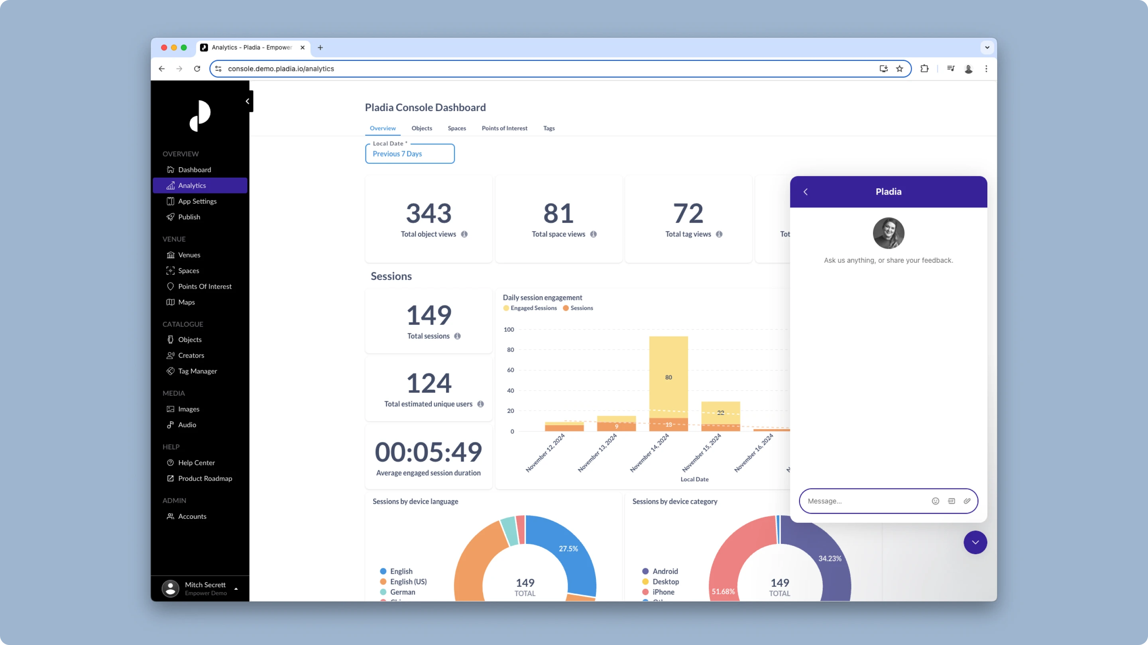Switch to the Tags tab

(549, 128)
